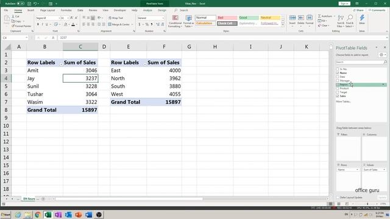Toggle underline formatting

tap(46, 24)
